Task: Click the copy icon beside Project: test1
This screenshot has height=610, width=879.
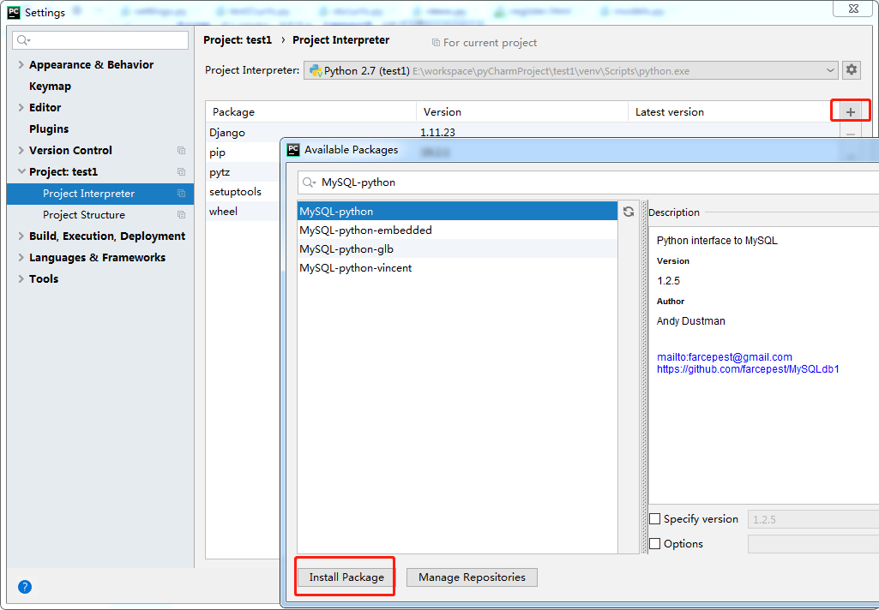Action: pos(181,172)
